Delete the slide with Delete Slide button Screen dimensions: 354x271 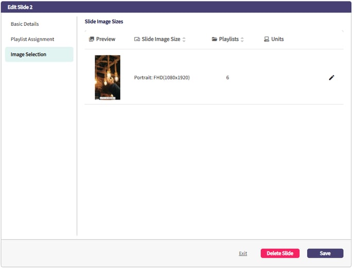tap(281, 255)
